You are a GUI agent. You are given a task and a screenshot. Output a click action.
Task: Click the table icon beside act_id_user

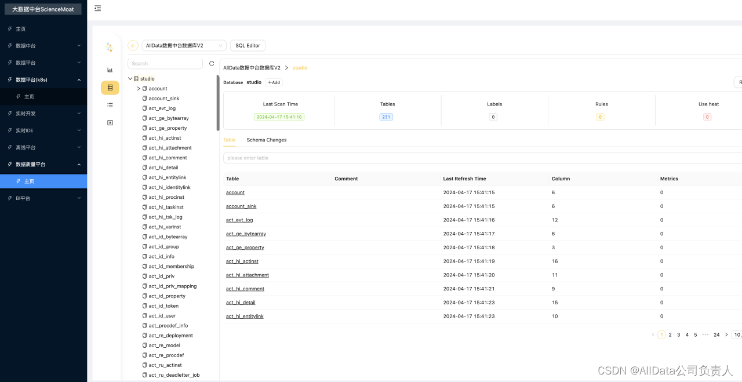[x=145, y=316]
